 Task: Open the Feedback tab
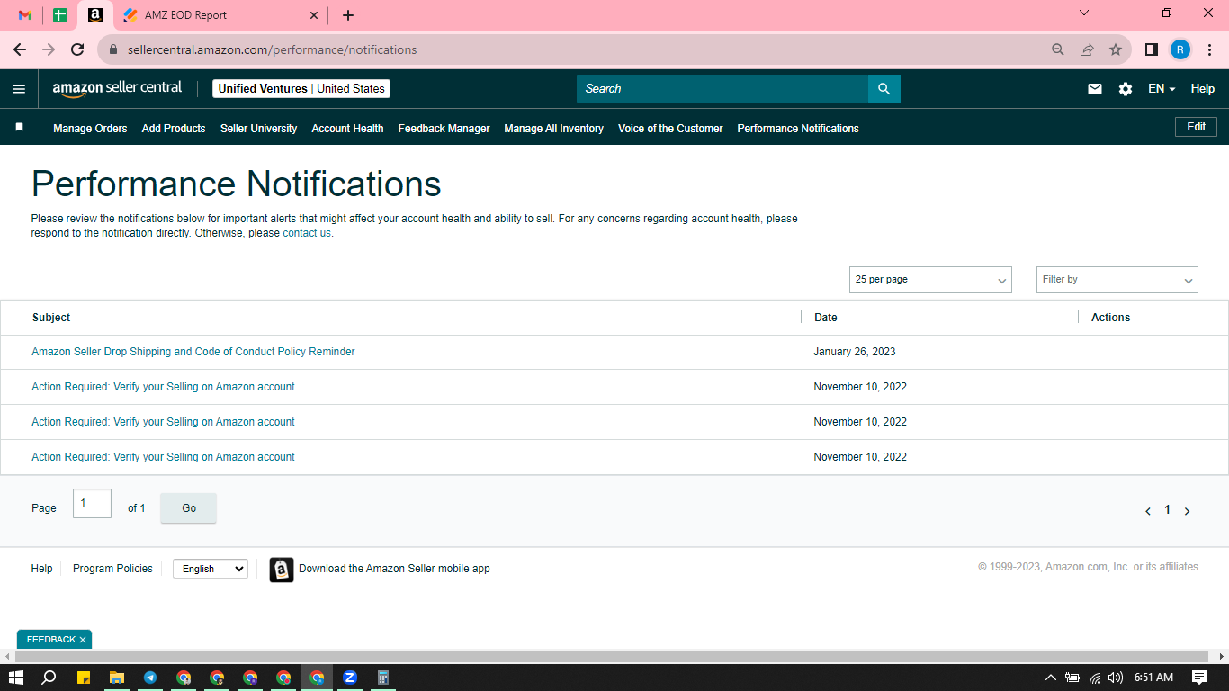[51, 640]
